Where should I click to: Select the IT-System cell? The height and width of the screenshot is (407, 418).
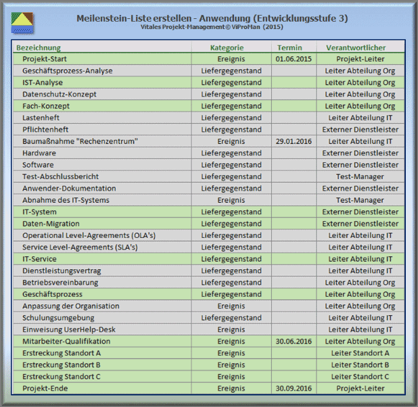(x=102, y=212)
